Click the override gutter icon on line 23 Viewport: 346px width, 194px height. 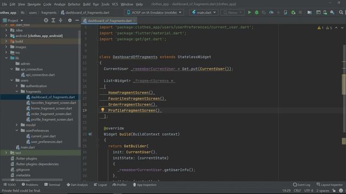point(90,134)
